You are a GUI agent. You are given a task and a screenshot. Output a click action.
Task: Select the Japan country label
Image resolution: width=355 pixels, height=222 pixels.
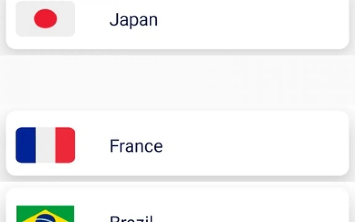pyautogui.click(x=134, y=20)
